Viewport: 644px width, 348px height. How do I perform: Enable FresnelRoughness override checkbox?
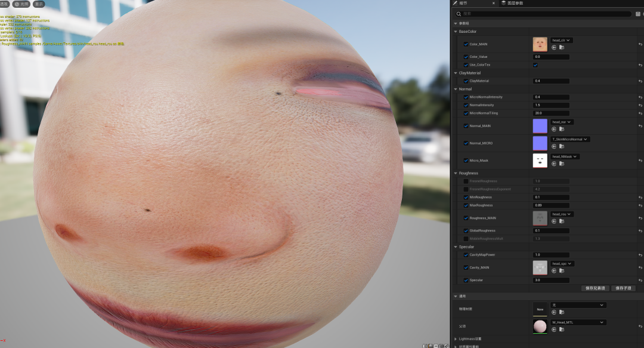coord(466,181)
